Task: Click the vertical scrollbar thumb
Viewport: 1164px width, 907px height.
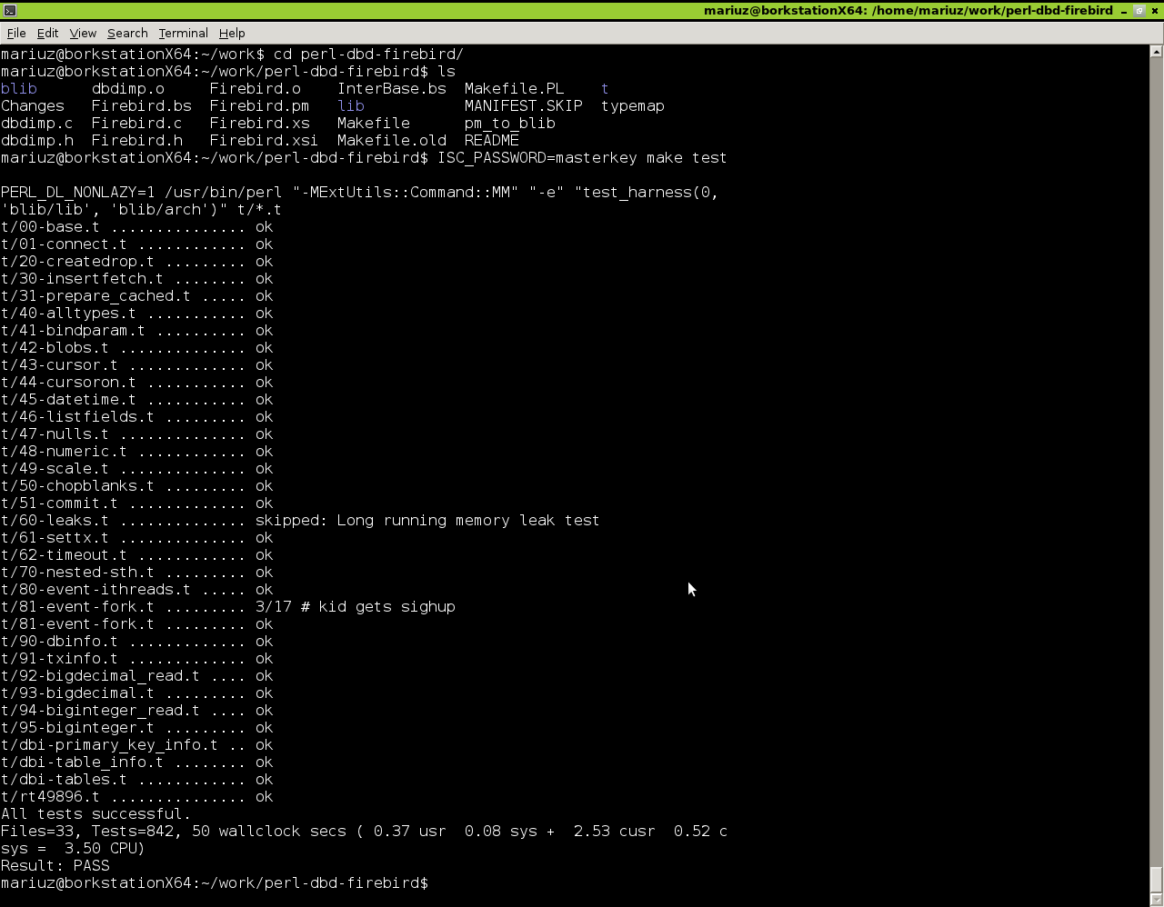Action: pyautogui.click(x=1156, y=879)
